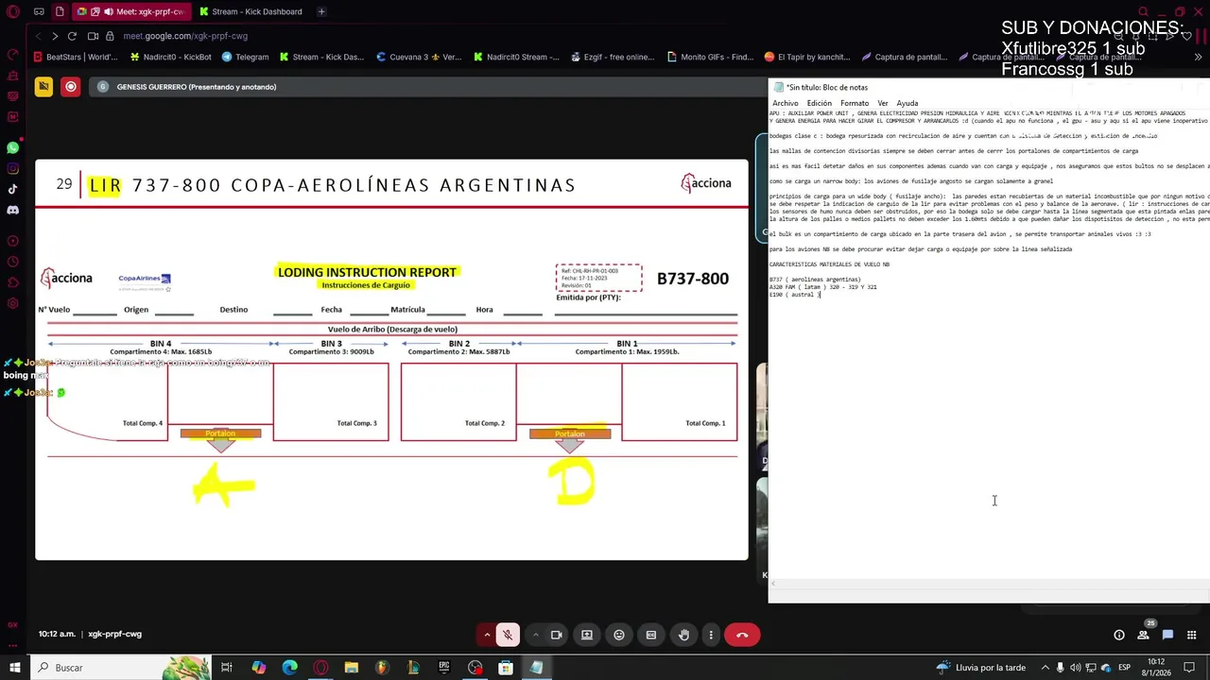
Task: Open TikTok in Opera sidebar
Action: click(x=12, y=190)
